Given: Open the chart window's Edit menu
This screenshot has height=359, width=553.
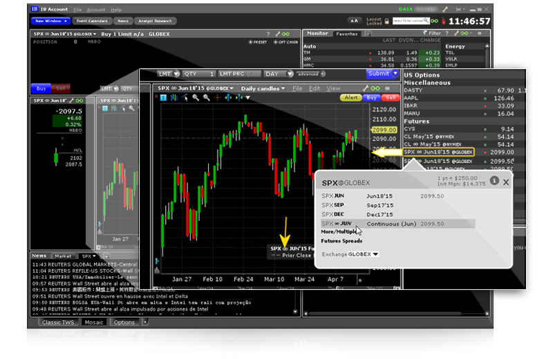Looking at the screenshot, I should 315,88.
